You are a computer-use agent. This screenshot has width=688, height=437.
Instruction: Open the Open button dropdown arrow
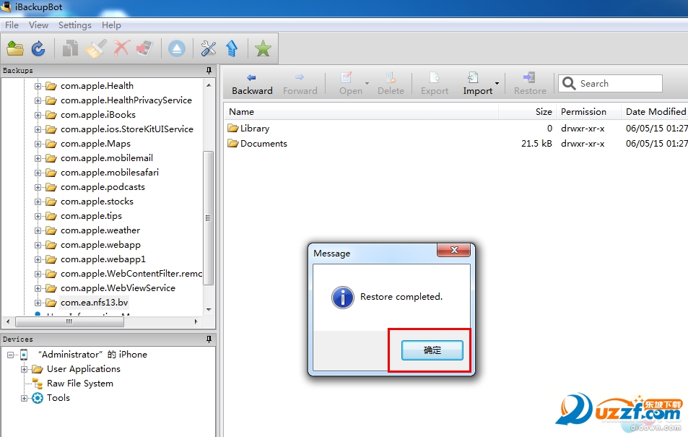click(367, 84)
